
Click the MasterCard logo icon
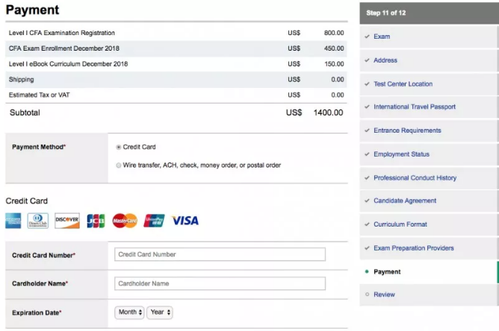click(125, 221)
